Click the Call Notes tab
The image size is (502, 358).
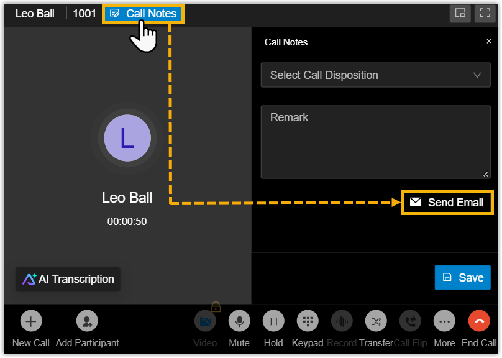[x=144, y=14]
